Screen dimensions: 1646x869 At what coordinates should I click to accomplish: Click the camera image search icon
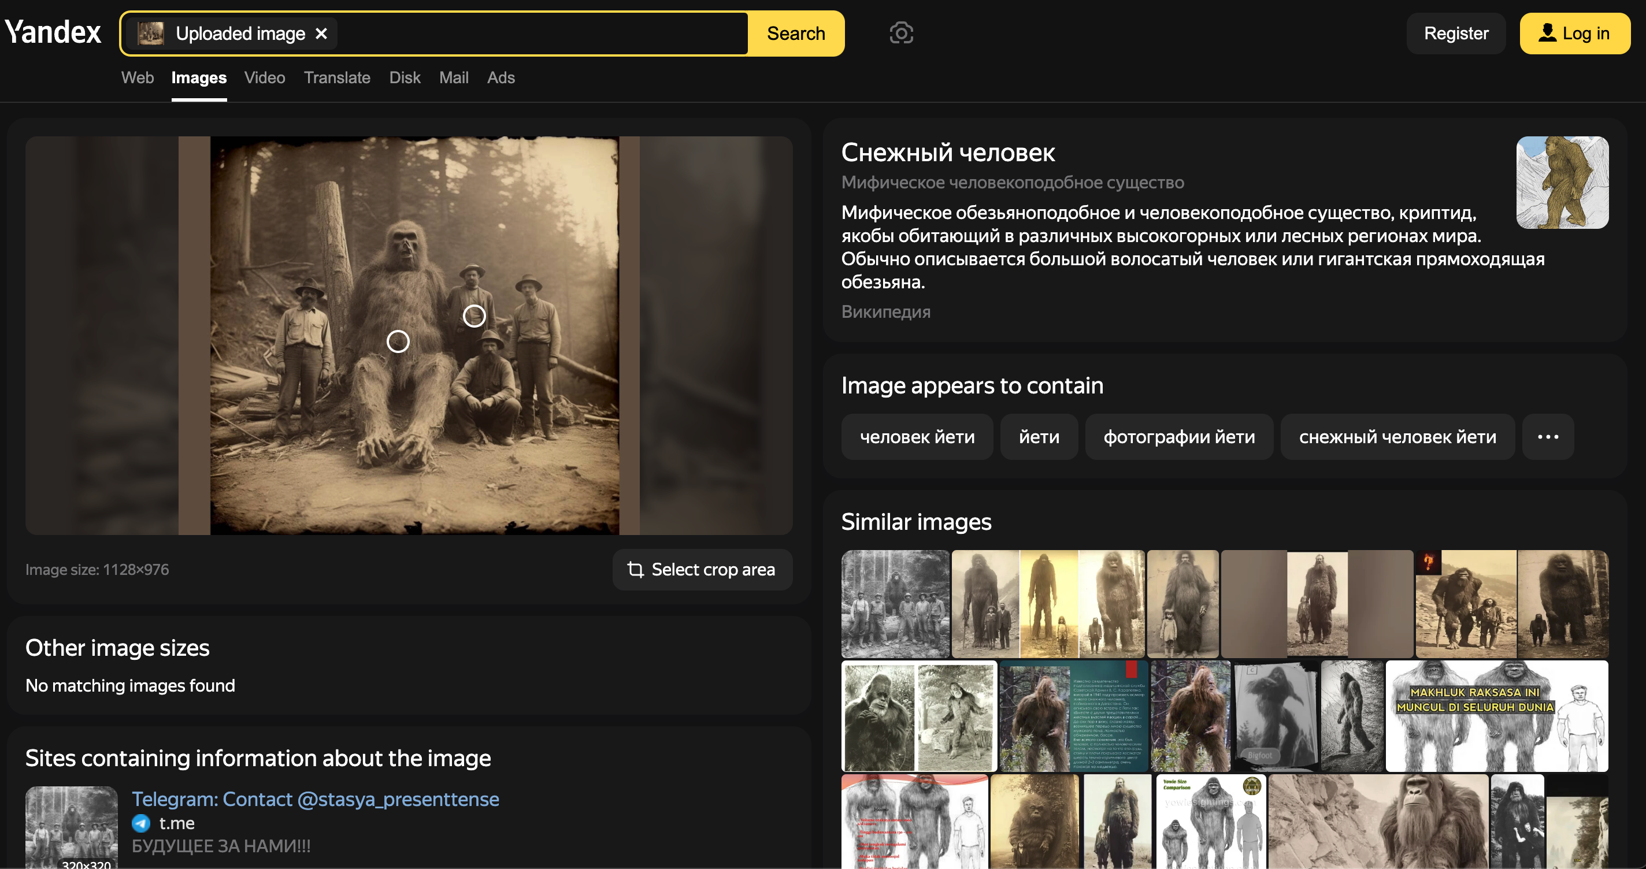[901, 34]
